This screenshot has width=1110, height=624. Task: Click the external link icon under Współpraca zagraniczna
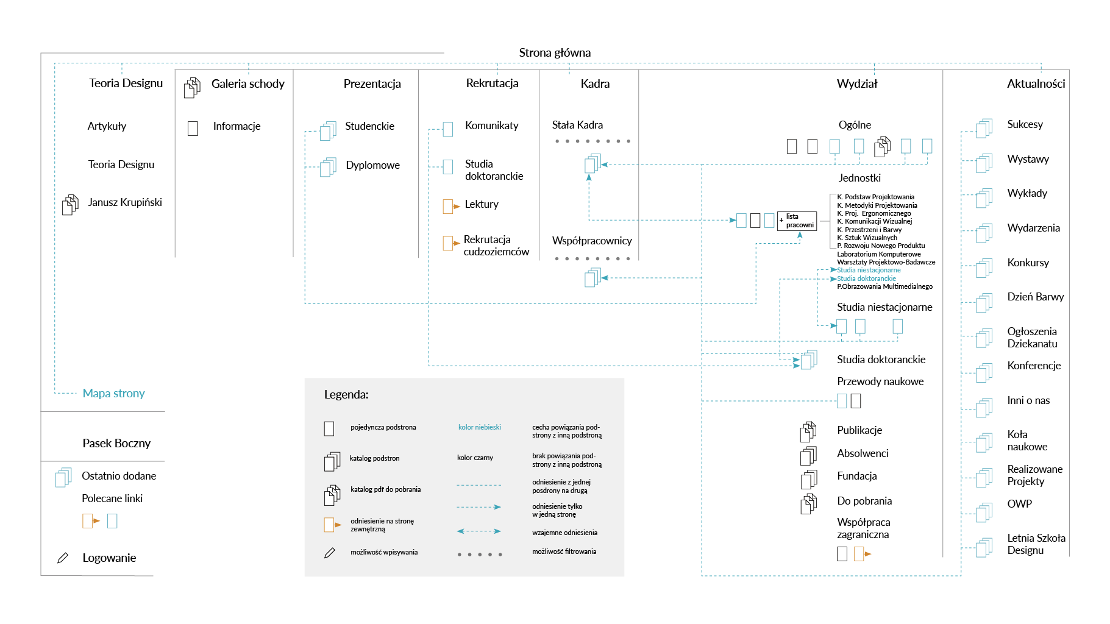coord(862,554)
